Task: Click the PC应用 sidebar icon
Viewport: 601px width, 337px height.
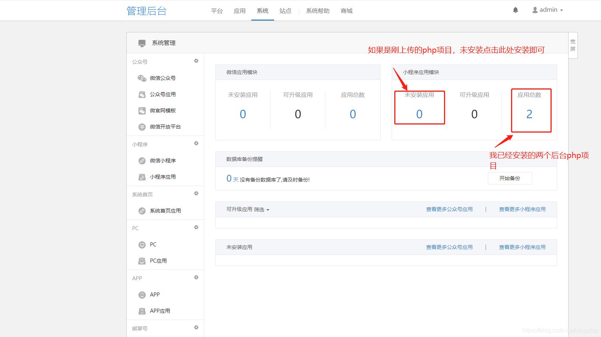Action: (142, 261)
